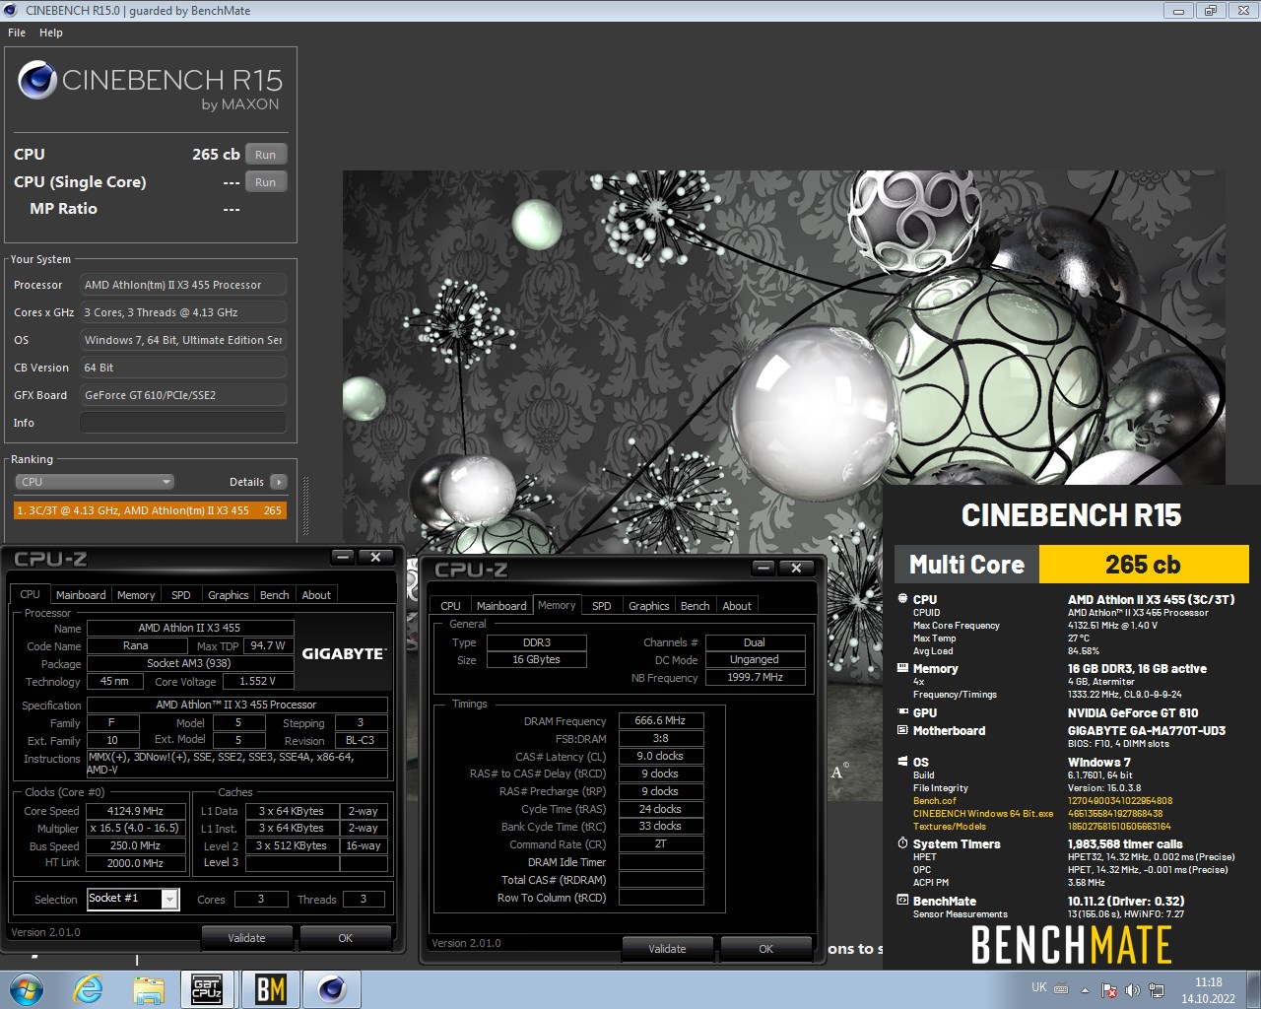Close the left CPU-Z window
The width and height of the screenshot is (1261, 1009).
pyautogui.click(x=375, y=557)
